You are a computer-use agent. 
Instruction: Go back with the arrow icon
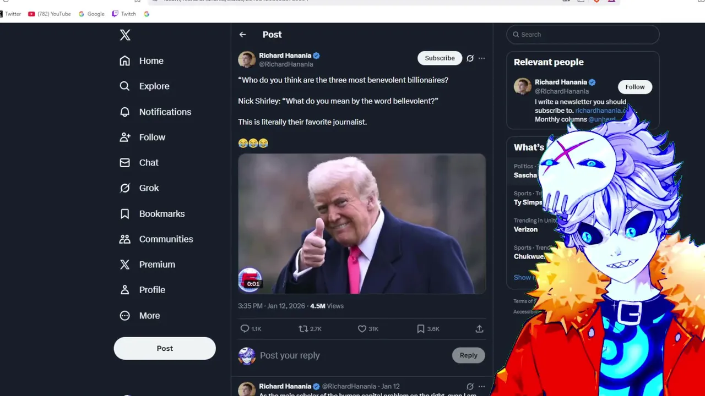click(242, 35)
